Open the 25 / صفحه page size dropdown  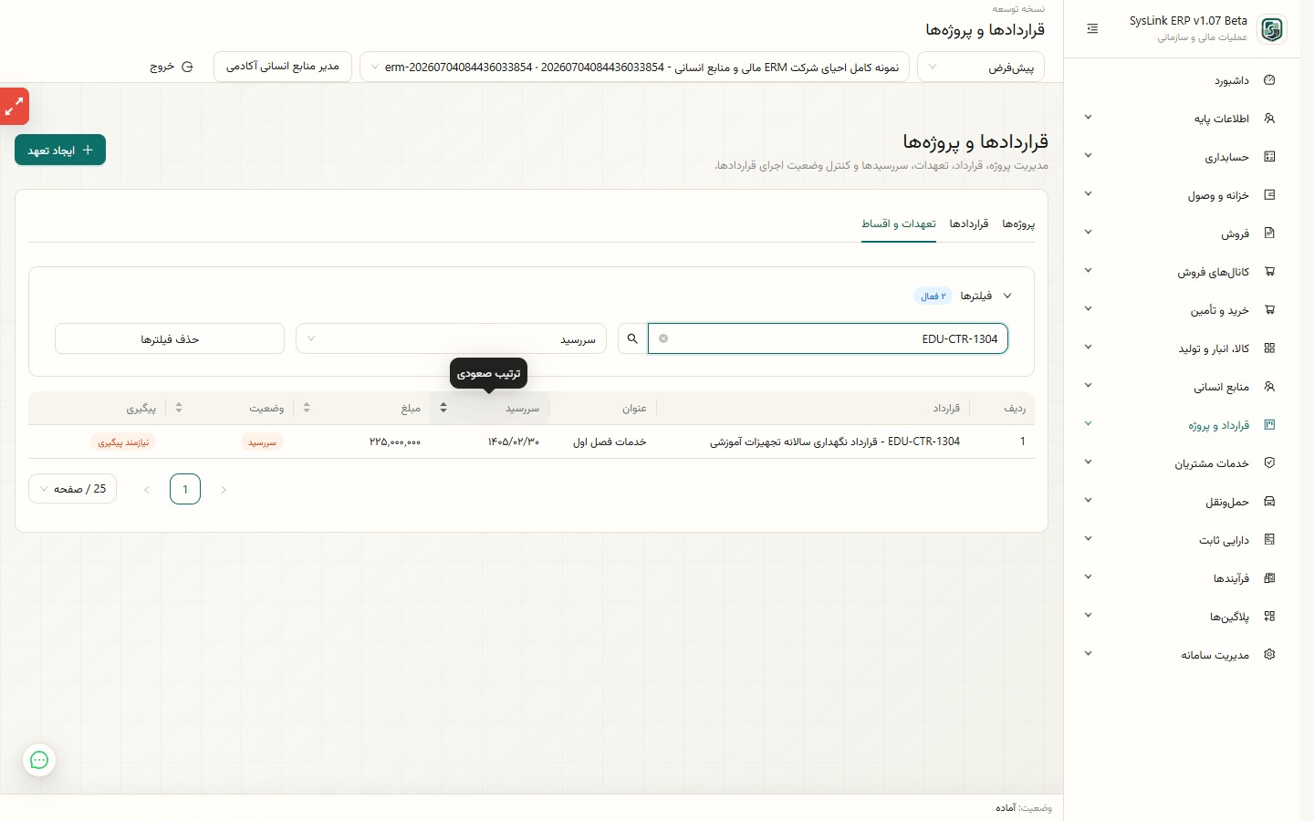click(x=72, y=489)
